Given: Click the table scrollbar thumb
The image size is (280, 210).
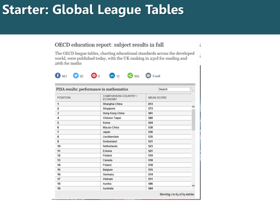Looking at the screenshot, I should point(193,120).
